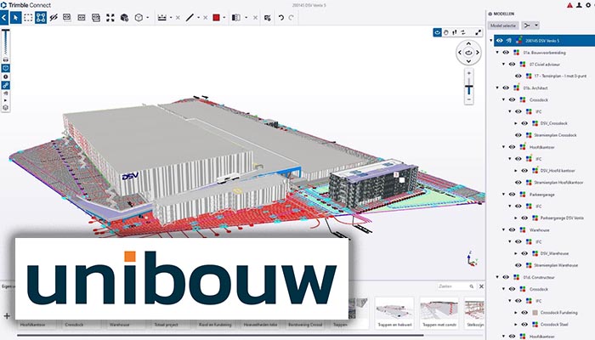The width and height of the screenshot is (595, 340).
Task: Select the 17 - Terreinplan tree item
Action: tap(560, 76)
